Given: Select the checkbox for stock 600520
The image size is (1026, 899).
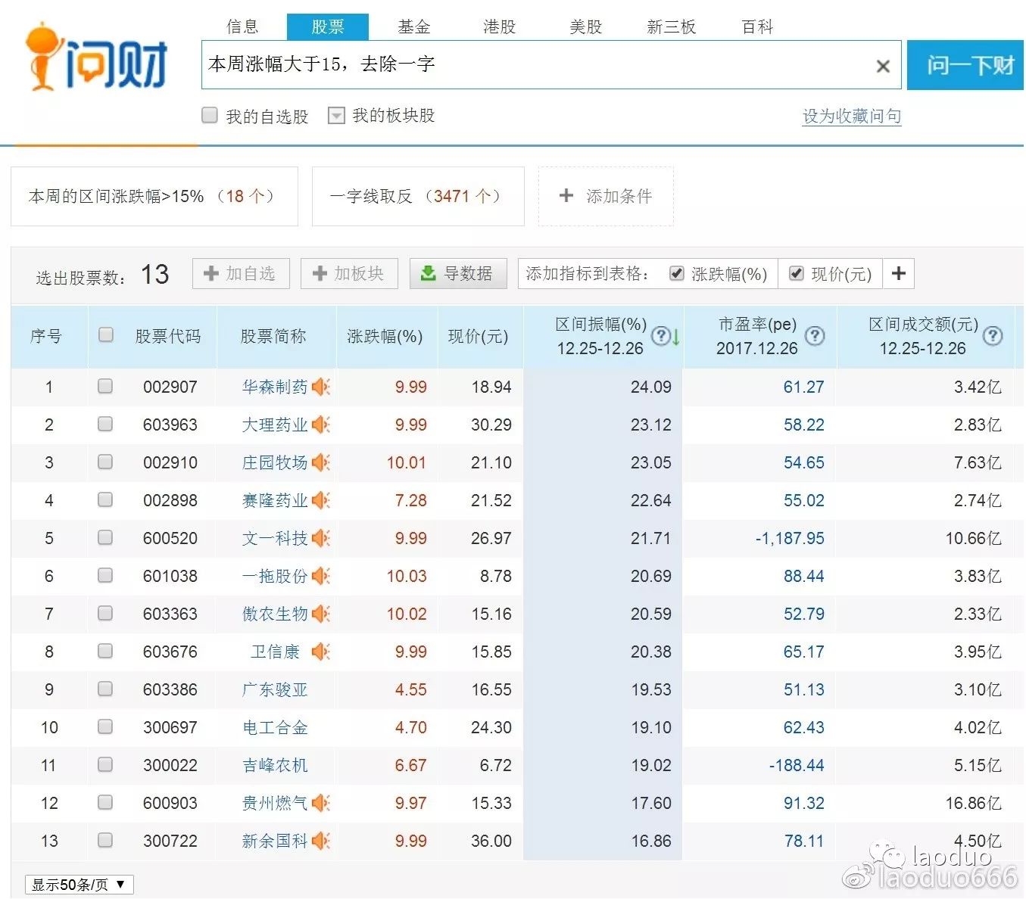Looking at the screenshot, I should pos(105,537).
